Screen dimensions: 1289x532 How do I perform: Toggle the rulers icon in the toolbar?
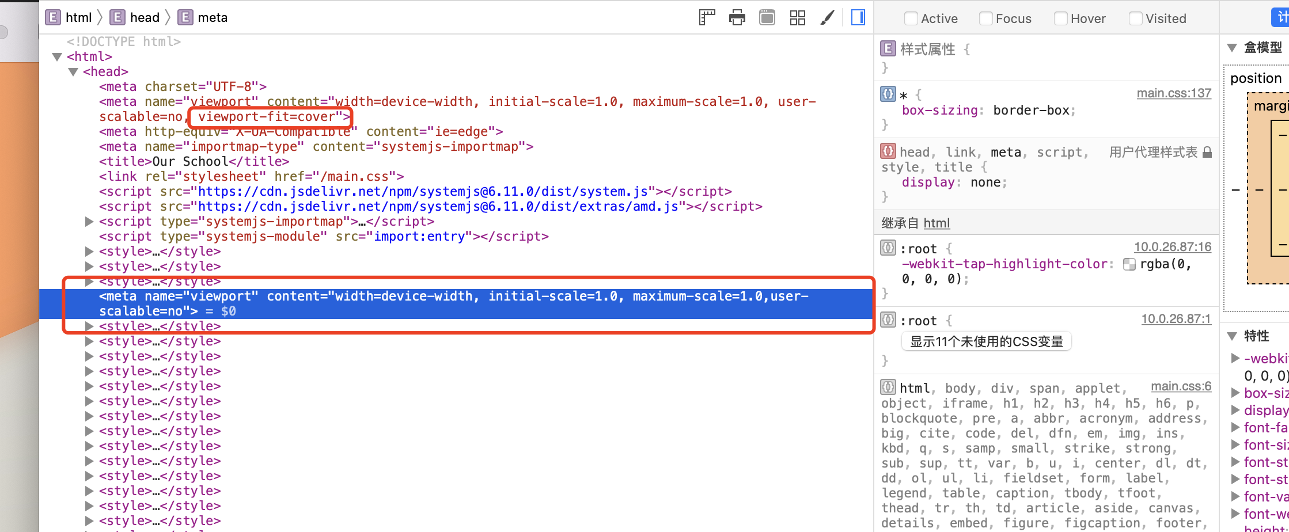(x=707, y=17)
